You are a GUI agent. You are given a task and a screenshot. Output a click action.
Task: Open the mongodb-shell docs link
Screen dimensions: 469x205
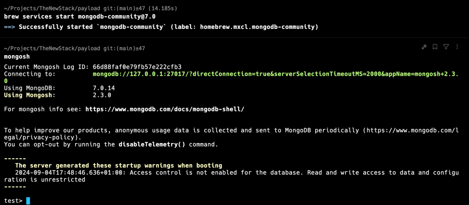(x=165, y=109)
